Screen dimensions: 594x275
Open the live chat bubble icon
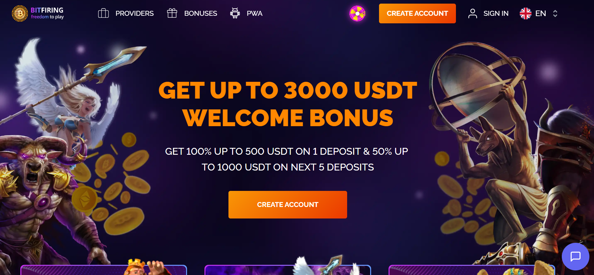[x=576, y=257]
